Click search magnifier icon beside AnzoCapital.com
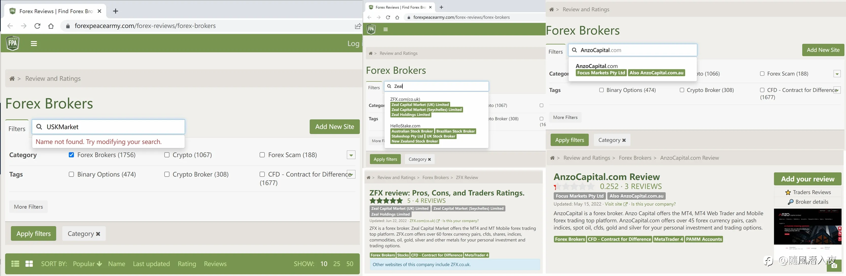The width and height of the screenshot is (846, 276). [574, 50]
